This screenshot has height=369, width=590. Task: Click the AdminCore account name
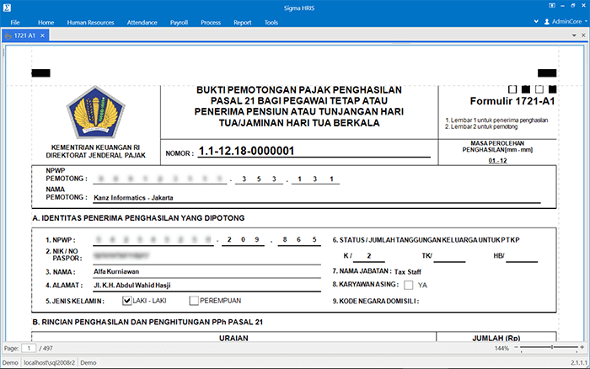click(566, 21)
